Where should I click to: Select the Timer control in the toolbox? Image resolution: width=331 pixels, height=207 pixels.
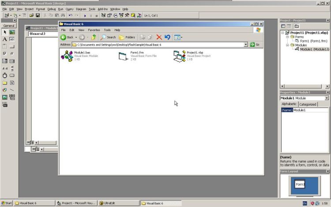tap(5, 75)
